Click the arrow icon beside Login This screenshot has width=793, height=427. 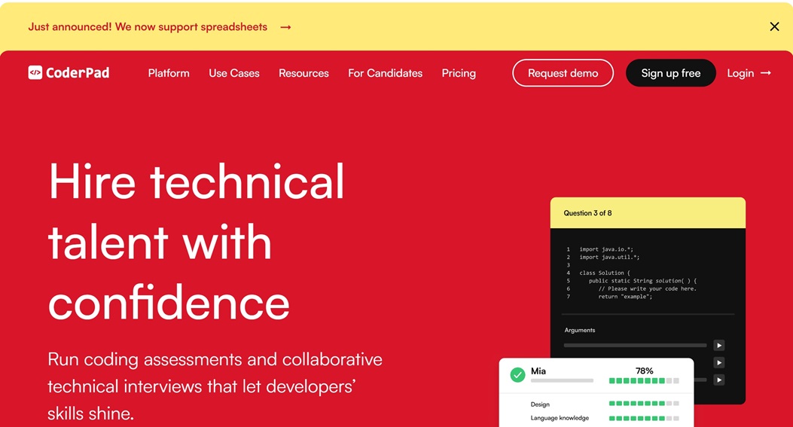click(766, 73)
